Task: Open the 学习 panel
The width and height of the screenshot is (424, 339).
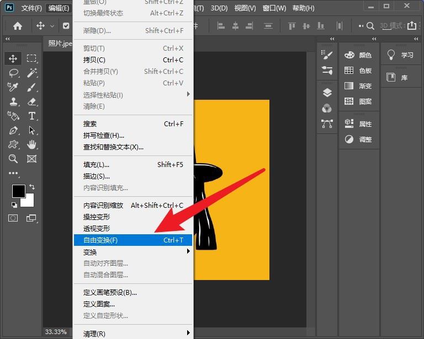Action: [x=400, y=55]
